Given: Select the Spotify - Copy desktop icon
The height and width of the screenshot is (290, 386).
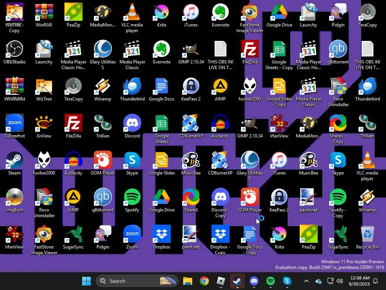Looking at the screenshot, I should (338, 203).
